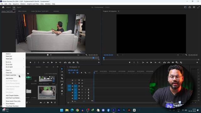Export frame from Source monitor camera icon

[x=73, y=62]
